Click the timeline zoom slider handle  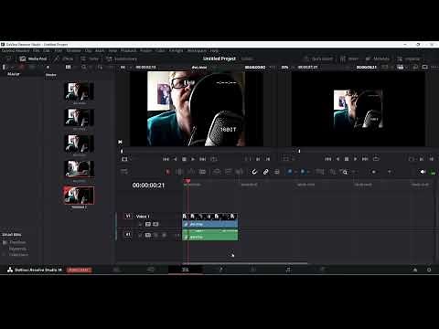click(373, 172)
